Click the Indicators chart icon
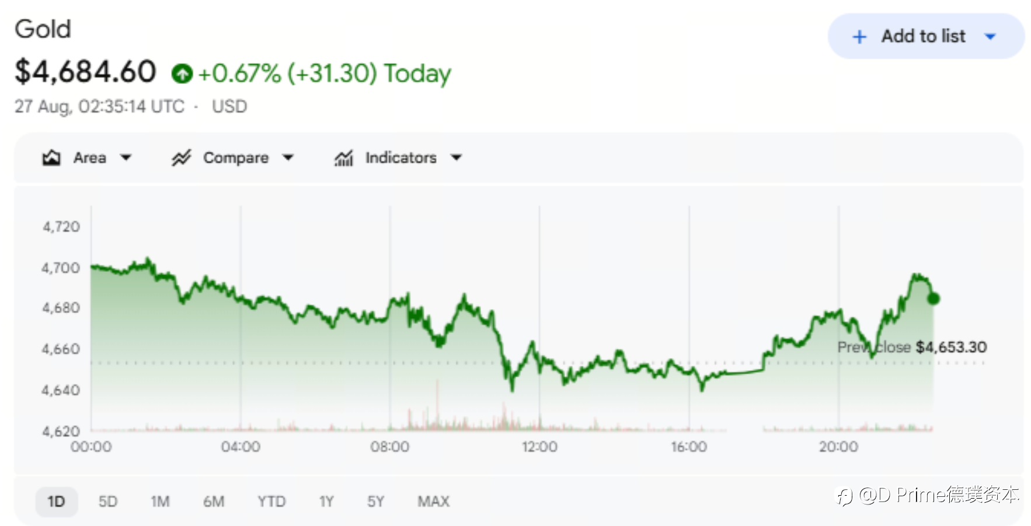1031x526 pixels. click(344, 157)
